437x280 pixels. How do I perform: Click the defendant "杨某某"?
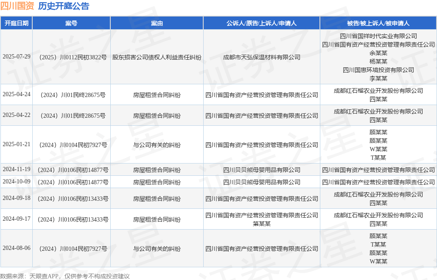[x=378, y=61]
